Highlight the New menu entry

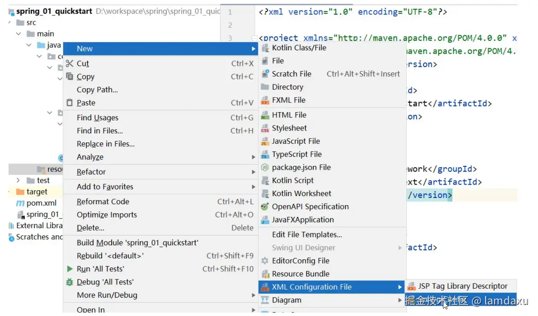161,49
